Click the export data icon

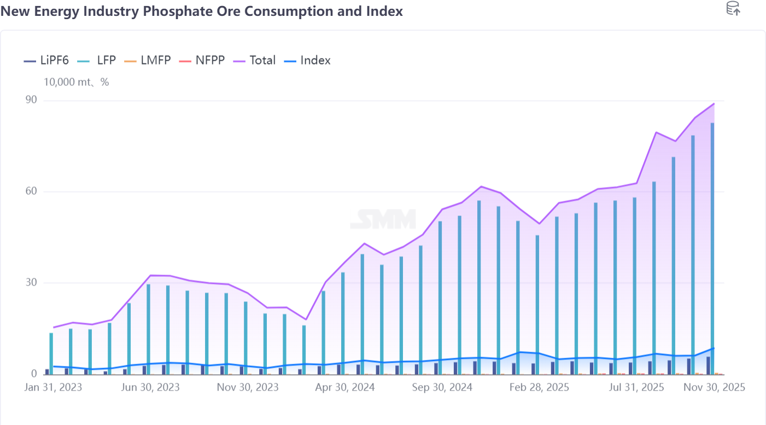(733, 9)
